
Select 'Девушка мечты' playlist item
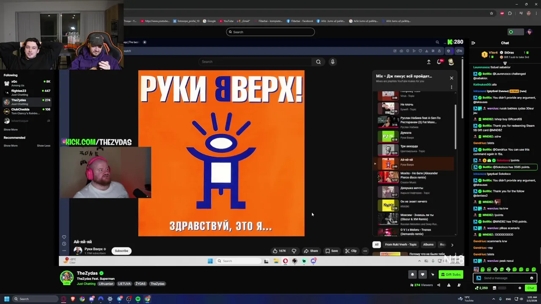(414, 191)
